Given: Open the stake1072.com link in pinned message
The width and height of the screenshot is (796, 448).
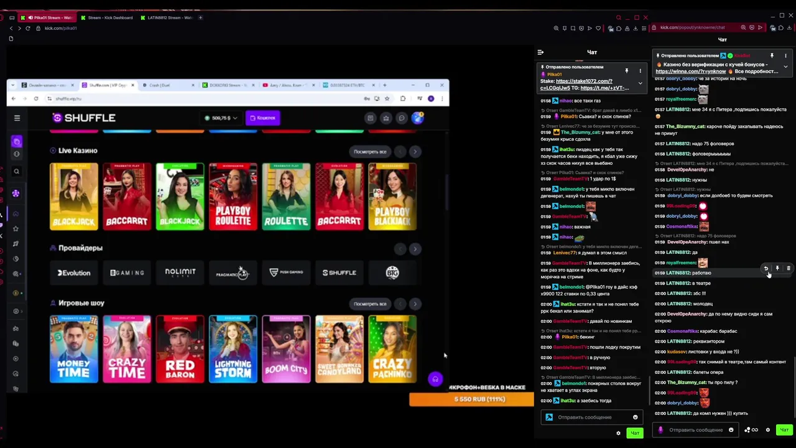Looking at the screenshot, I should click(584, 81).
